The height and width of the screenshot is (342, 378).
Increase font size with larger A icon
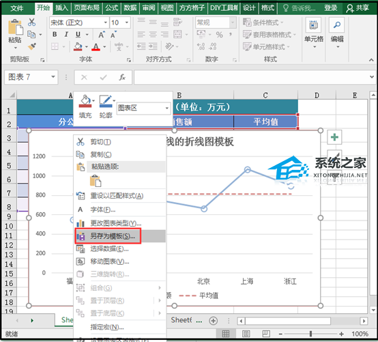click(102, 35)
